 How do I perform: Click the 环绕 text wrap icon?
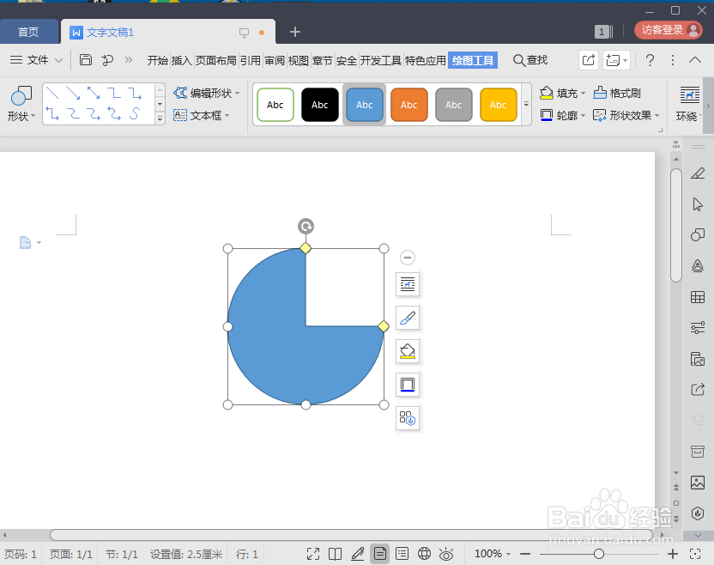(x=689, y=95)
